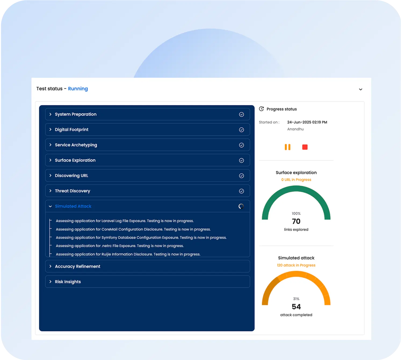The width and height of the screenshot is (401, 360).
Task: Expand Service Archetyping chevron
Action: [x=50, y=145]
